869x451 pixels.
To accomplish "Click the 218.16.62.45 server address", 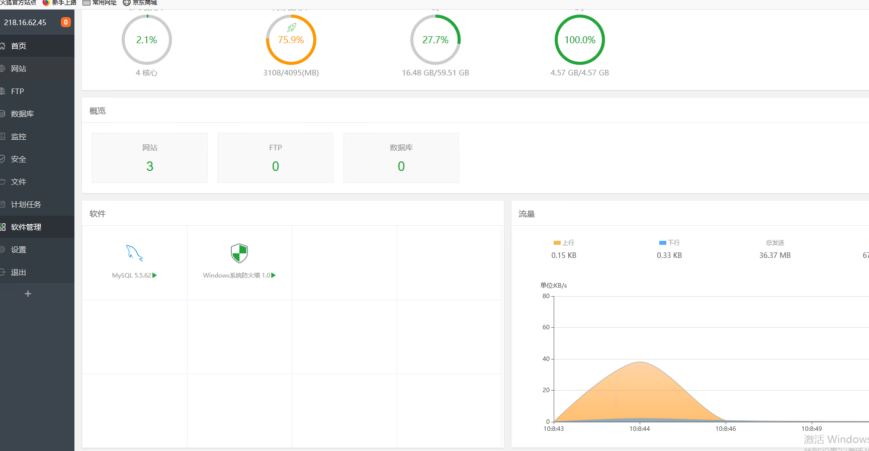I will tap(25, 23).
